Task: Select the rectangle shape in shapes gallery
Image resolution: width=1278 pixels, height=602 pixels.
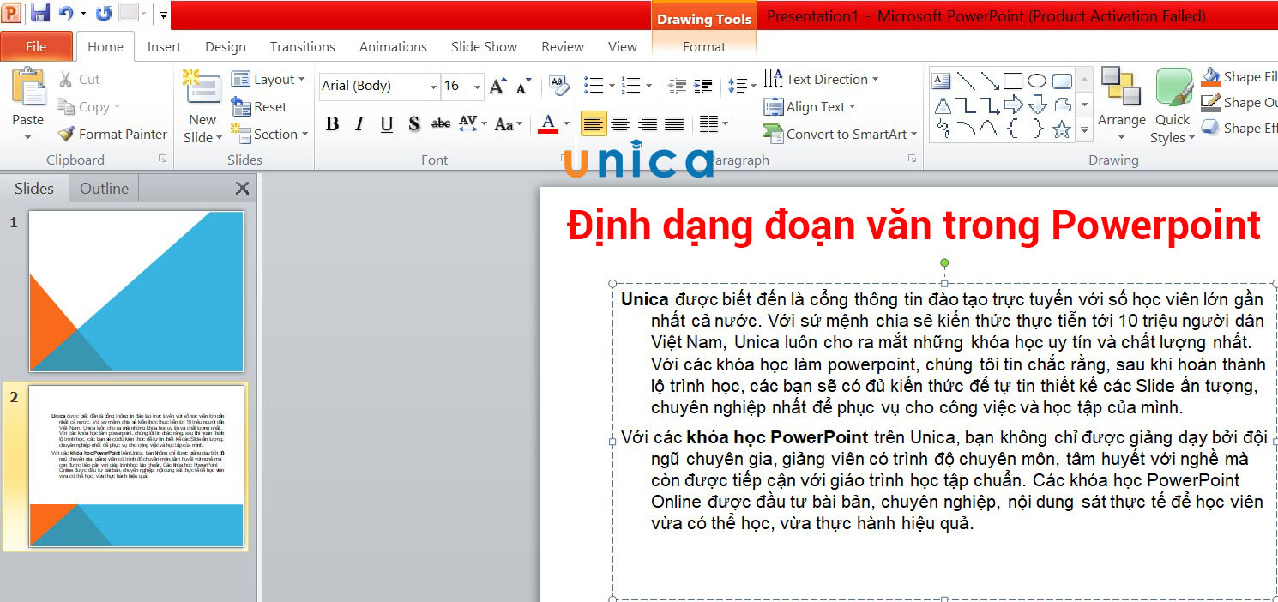Action: [1013, 81]
